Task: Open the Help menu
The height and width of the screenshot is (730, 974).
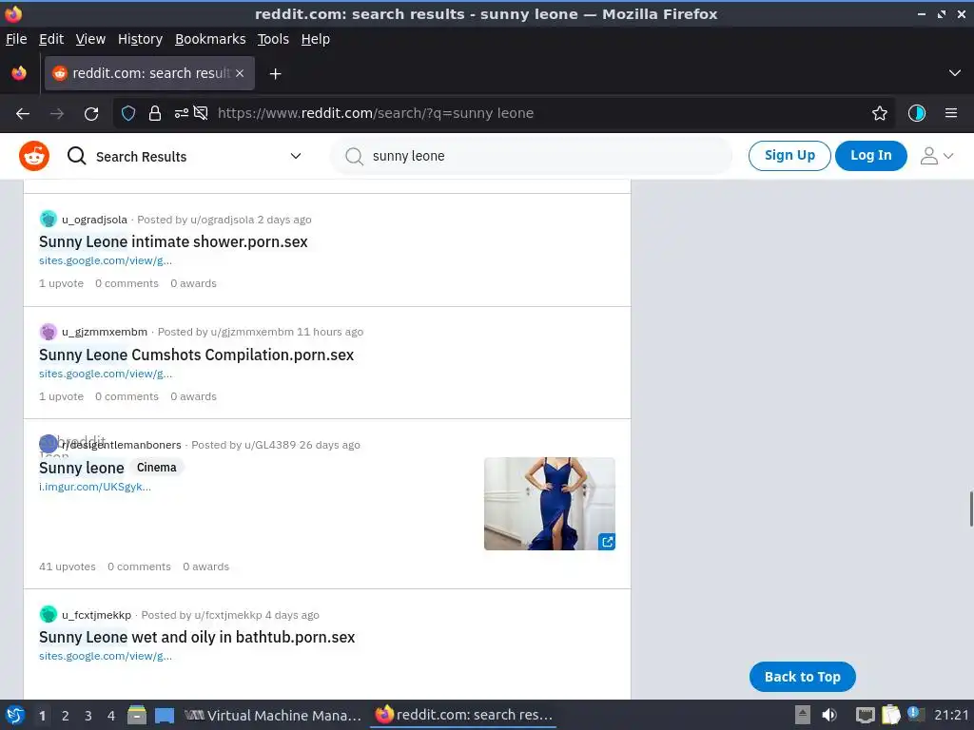Action: [x=316, y=39]
